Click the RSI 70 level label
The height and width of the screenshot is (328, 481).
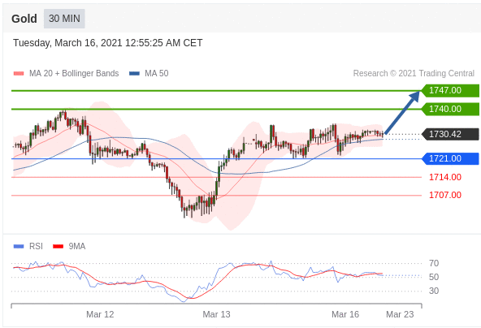(434, 263)
